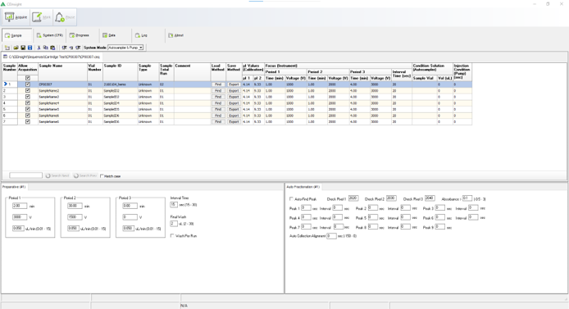This screenshot has width=569, height=309.
Task: Enable the Match case checkbox
Action: (x=102, y=176)
